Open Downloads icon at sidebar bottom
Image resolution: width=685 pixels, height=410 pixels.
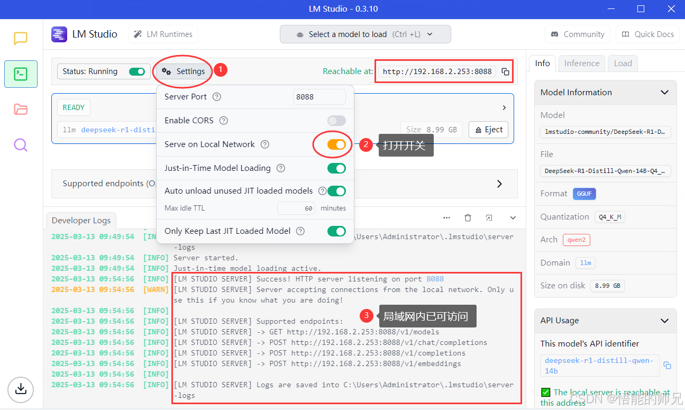point(21,389)
